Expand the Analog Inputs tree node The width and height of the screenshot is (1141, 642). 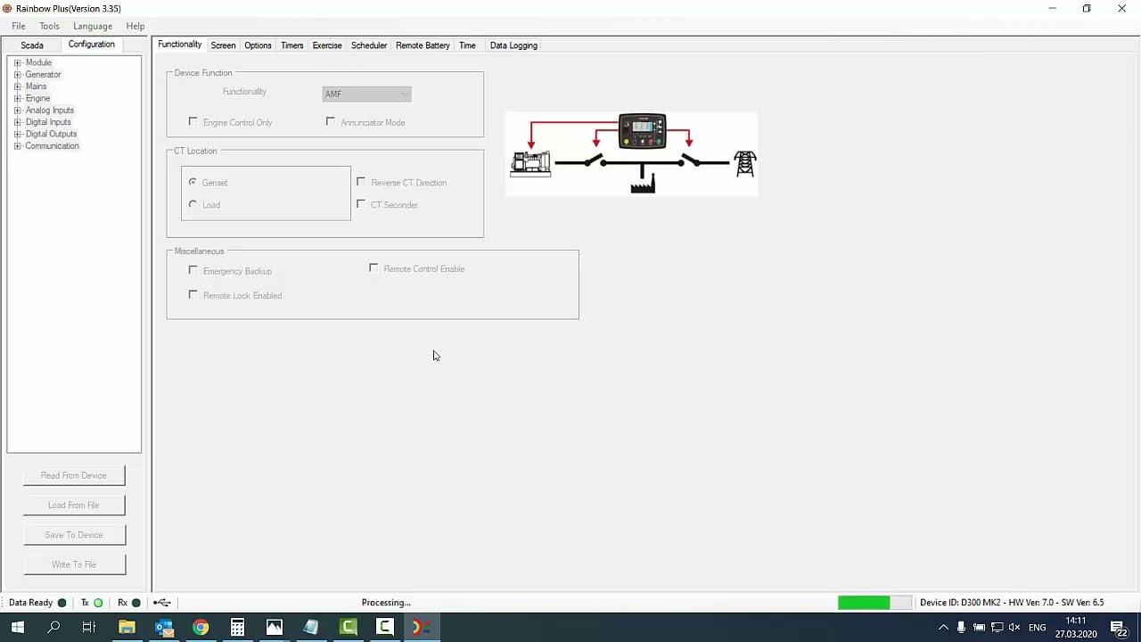[x=17, y=111]
